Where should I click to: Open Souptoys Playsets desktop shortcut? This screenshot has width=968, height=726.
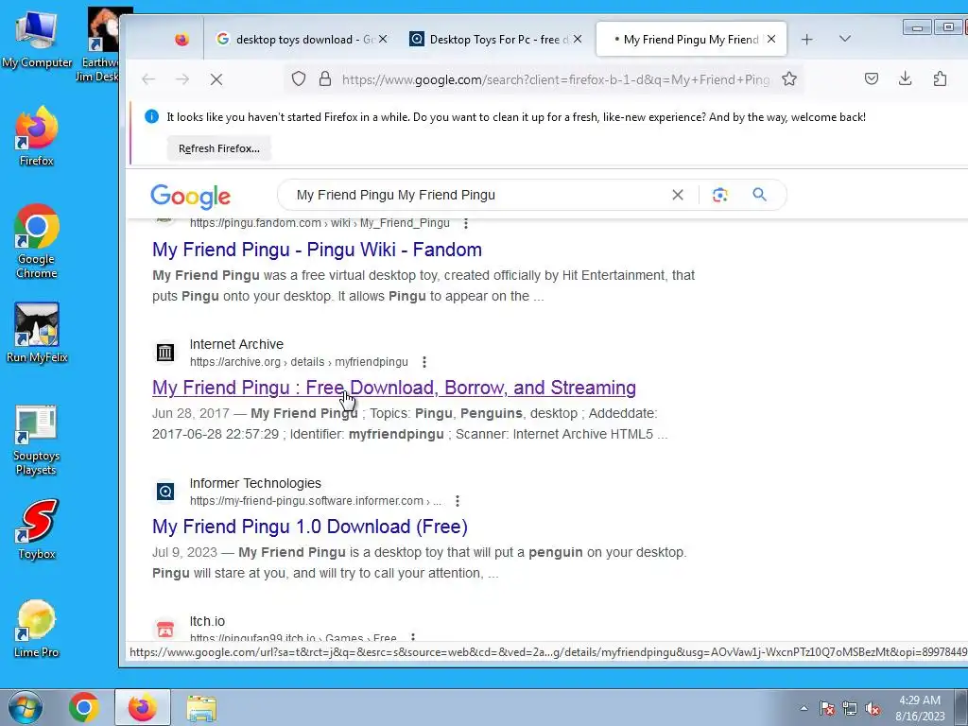[37, 441]
